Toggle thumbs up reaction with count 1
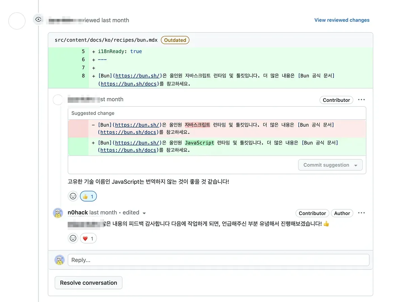406x302 pixels. coord(88,196)
